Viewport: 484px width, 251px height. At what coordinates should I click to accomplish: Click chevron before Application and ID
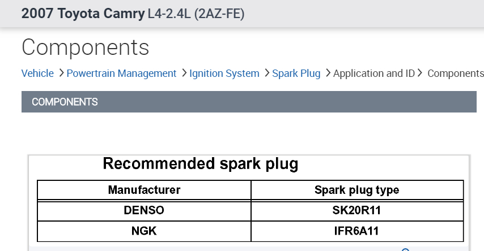pyautogui.click(x=328, y=73)
